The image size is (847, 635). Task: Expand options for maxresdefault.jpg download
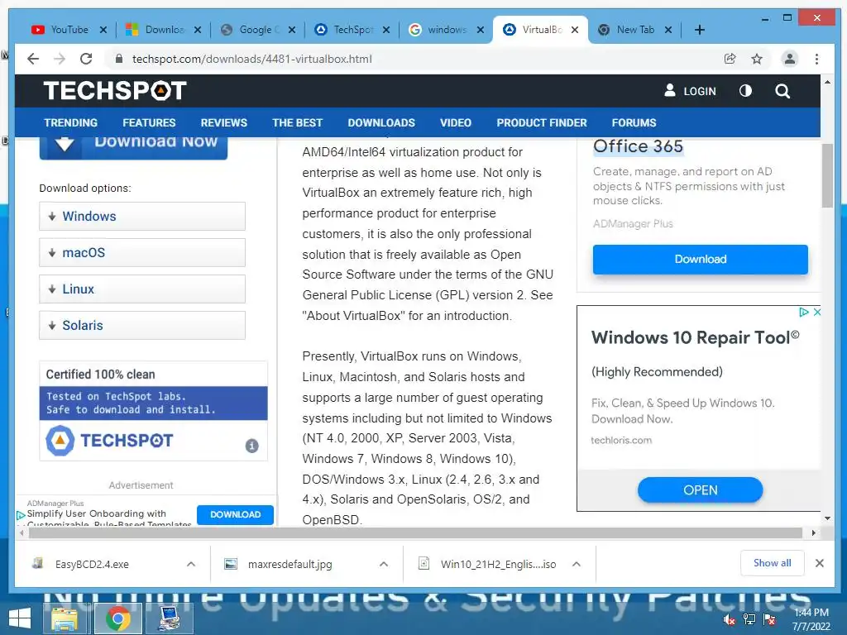point(384,564)
